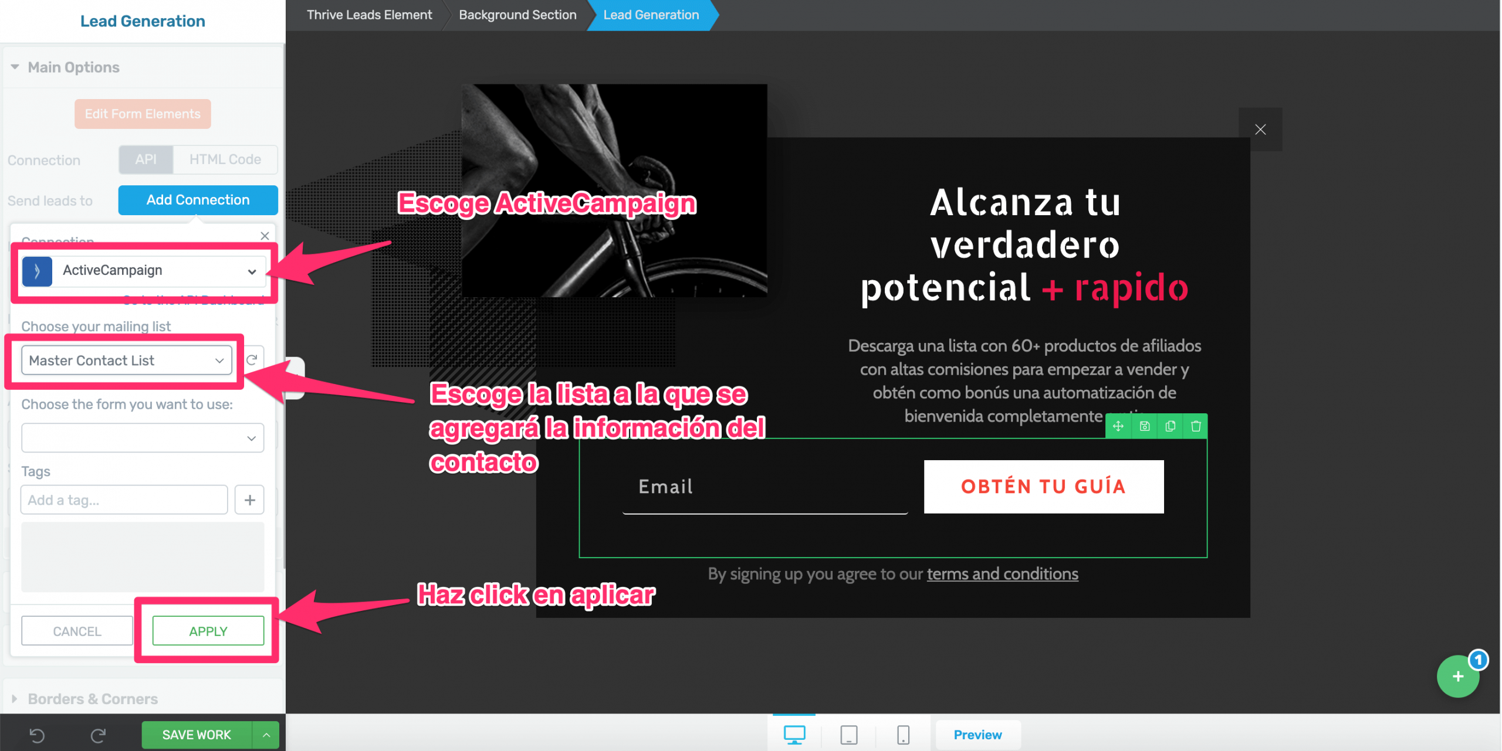
Task: Open the terms and conditions link
Action: click(x=1002, y=574)
